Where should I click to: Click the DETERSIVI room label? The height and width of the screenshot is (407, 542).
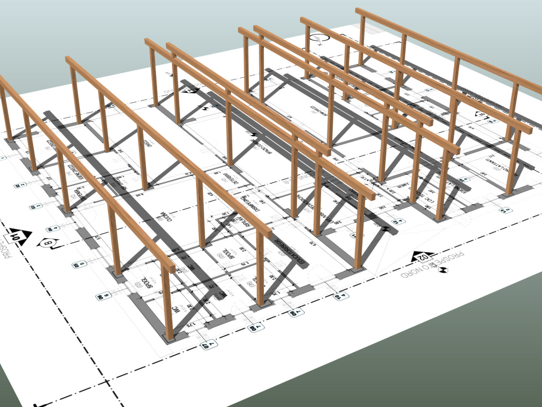pyautogui.click(x=231, y=179)
